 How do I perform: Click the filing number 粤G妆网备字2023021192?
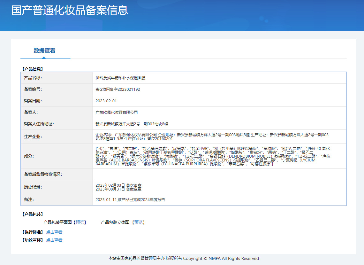pos(118,90)
